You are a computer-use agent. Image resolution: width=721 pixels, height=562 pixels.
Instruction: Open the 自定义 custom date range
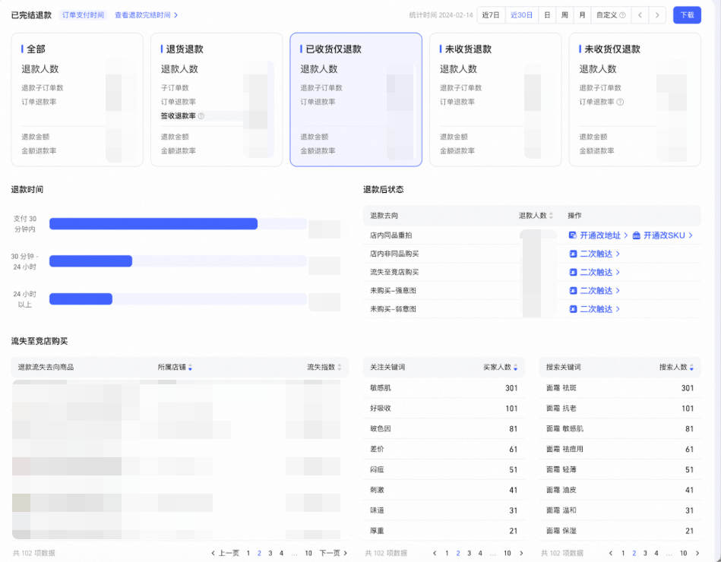611,15
